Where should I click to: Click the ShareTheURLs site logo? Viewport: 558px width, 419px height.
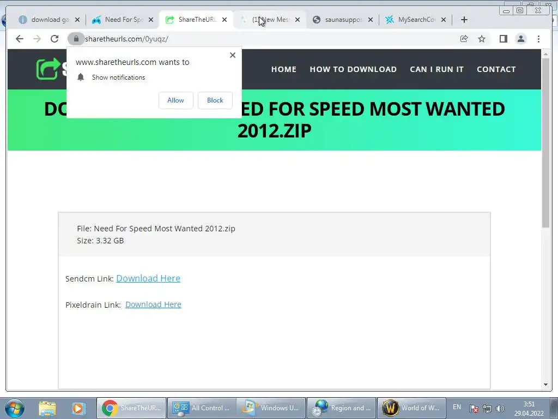(x=52, y=69)
